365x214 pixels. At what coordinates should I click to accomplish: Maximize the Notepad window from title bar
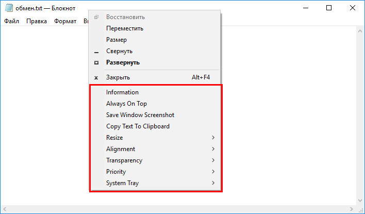click(x=329, y=8)
